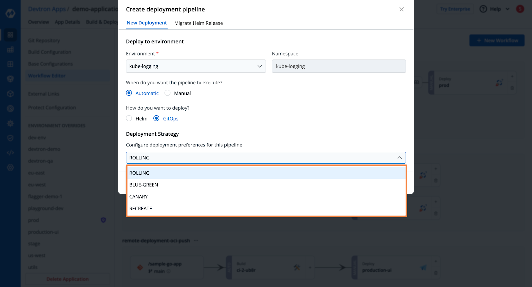Click rocket icon on prod deploy node
Viewport: 532px width, 287px height.
pos(499,82)
